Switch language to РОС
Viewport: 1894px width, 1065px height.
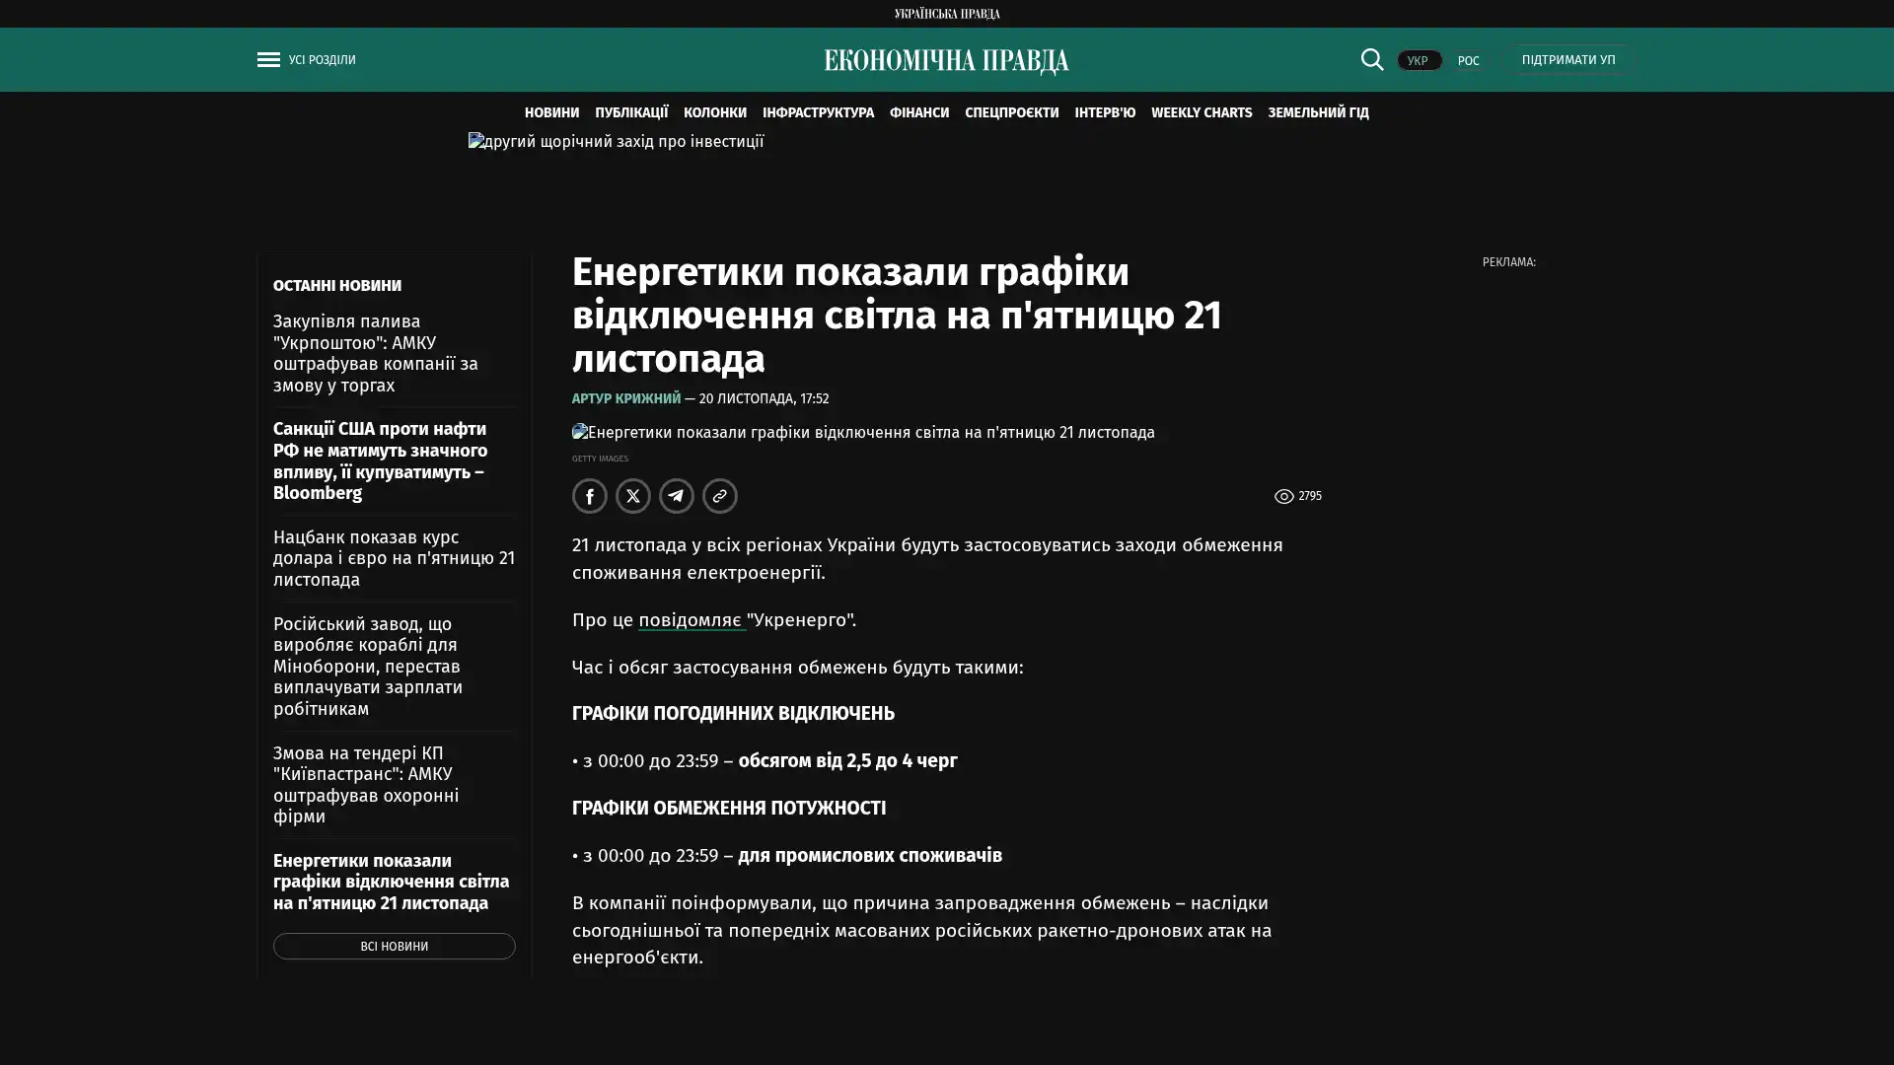(1468, 60)
